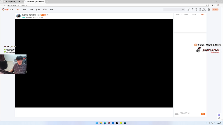Close the active second browser tab
This screenshot has width=223, height=125.
coord(44,2)
